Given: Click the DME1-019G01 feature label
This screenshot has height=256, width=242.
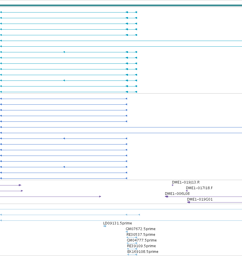Looking at the screenshot, I should point(200,199).
